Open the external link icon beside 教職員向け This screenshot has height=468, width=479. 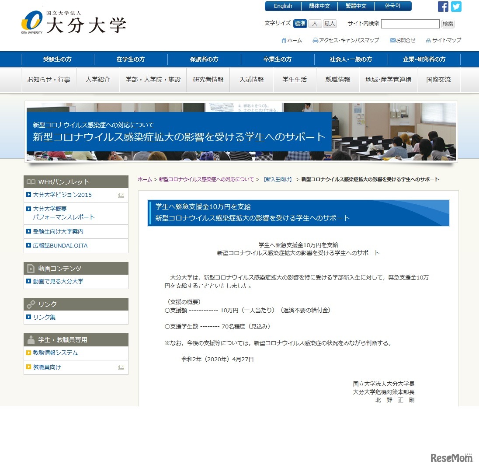tap(121, 367)
